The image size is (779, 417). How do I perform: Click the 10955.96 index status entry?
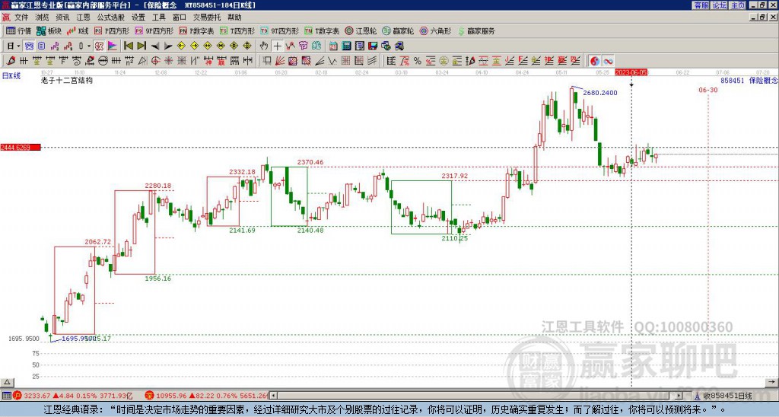pyautogui.click(x=208, y=396)
